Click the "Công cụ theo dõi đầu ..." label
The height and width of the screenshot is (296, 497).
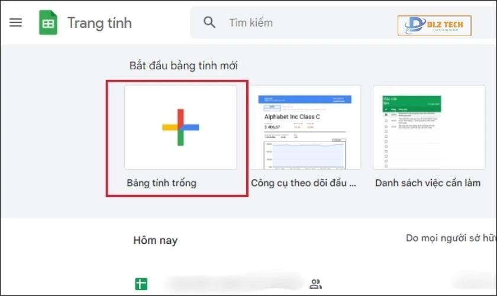304,183
